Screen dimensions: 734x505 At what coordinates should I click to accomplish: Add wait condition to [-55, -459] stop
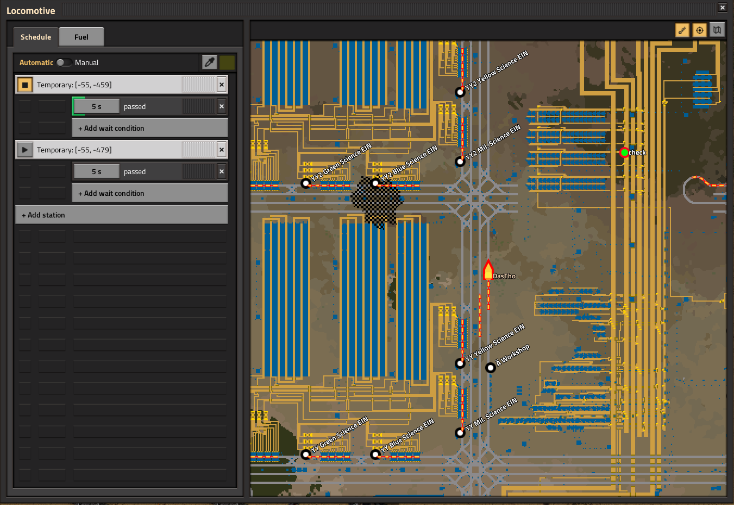[150, 128]
